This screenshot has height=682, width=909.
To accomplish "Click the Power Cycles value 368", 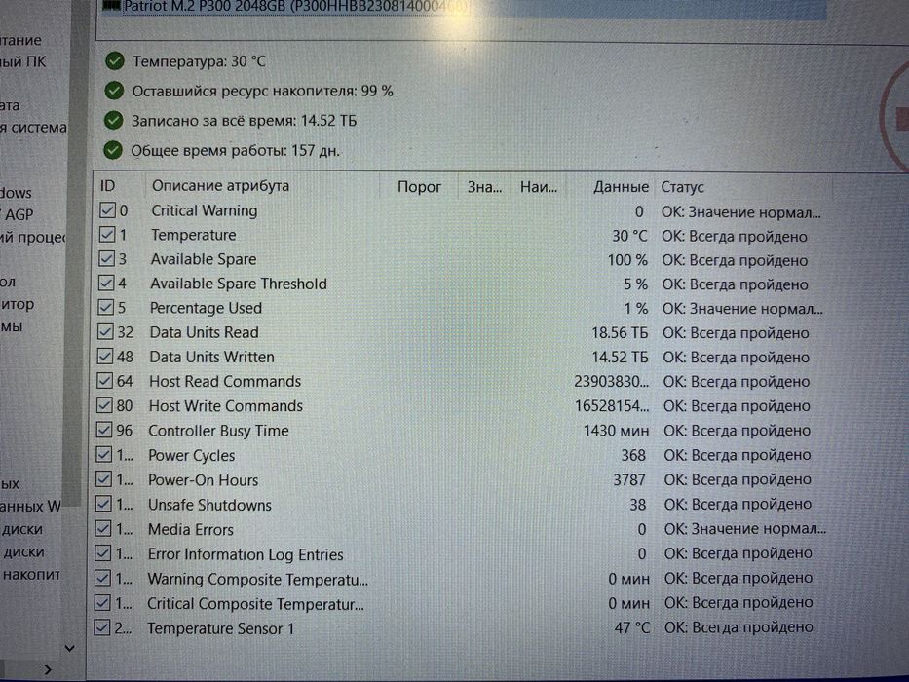I will pos(633,455).
